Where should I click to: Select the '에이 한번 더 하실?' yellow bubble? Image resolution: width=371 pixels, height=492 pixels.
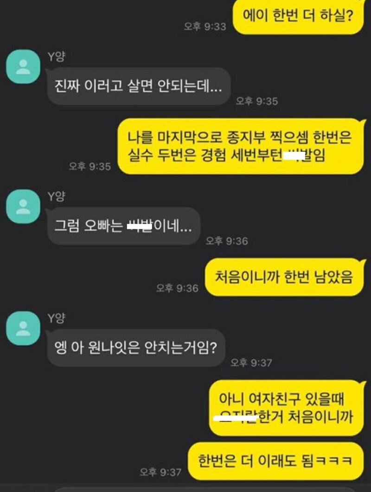298,16
